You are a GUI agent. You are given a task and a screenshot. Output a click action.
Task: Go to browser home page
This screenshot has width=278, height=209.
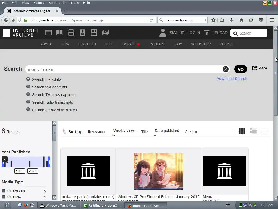pos(241,20)
